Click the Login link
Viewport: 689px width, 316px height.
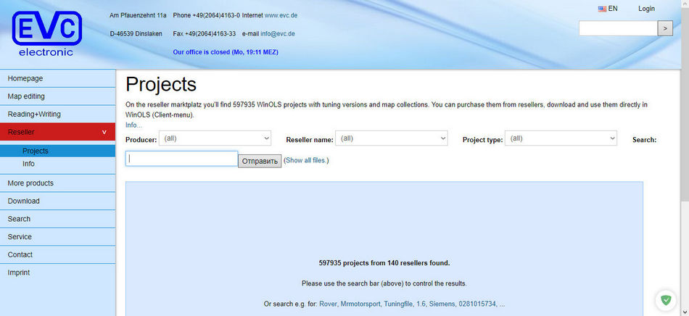[646, 9]
